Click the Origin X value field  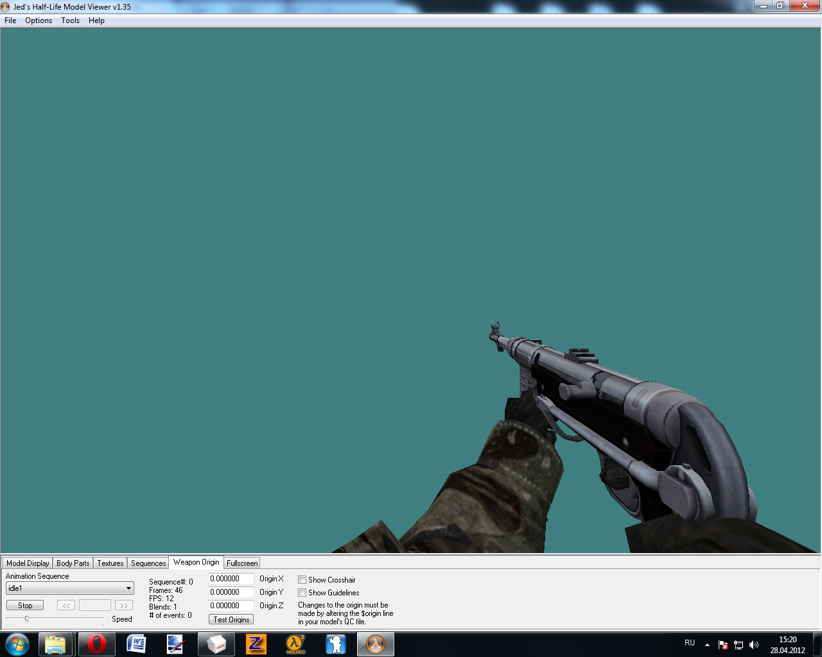pos(231,579)
